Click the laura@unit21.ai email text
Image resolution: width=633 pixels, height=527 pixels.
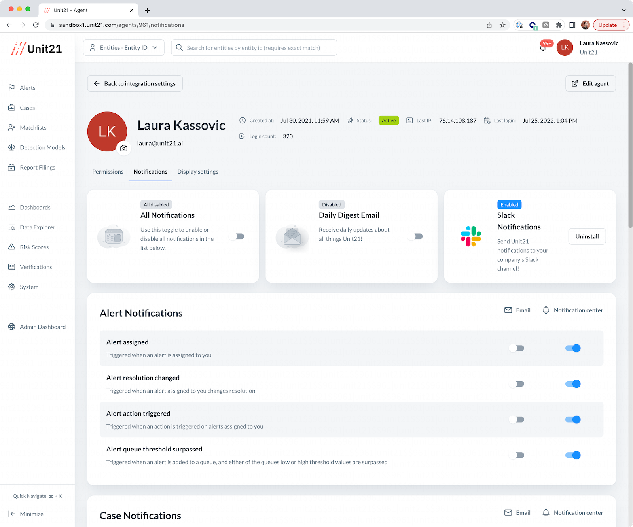point(160,143)
